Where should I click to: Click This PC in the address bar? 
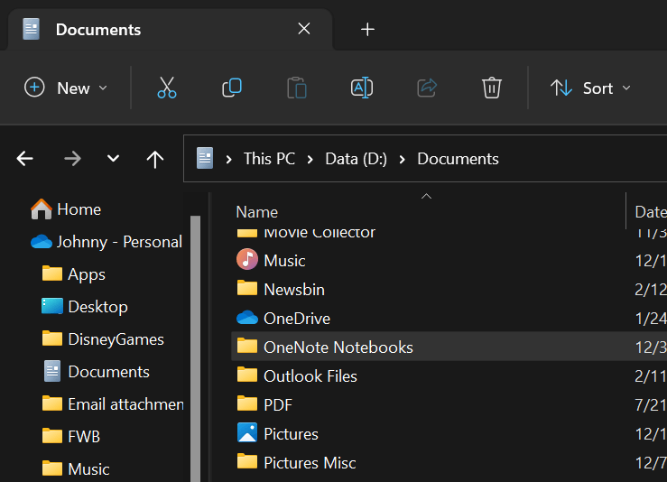(x=269, y=159)
